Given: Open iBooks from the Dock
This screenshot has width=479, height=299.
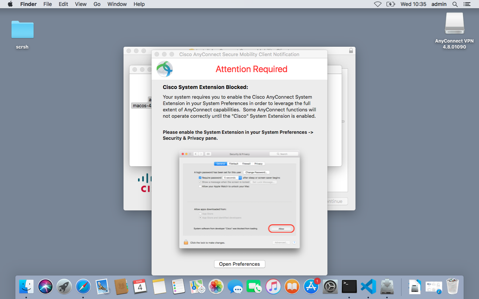Looking at the screenshot, I should tap(292, 287).
